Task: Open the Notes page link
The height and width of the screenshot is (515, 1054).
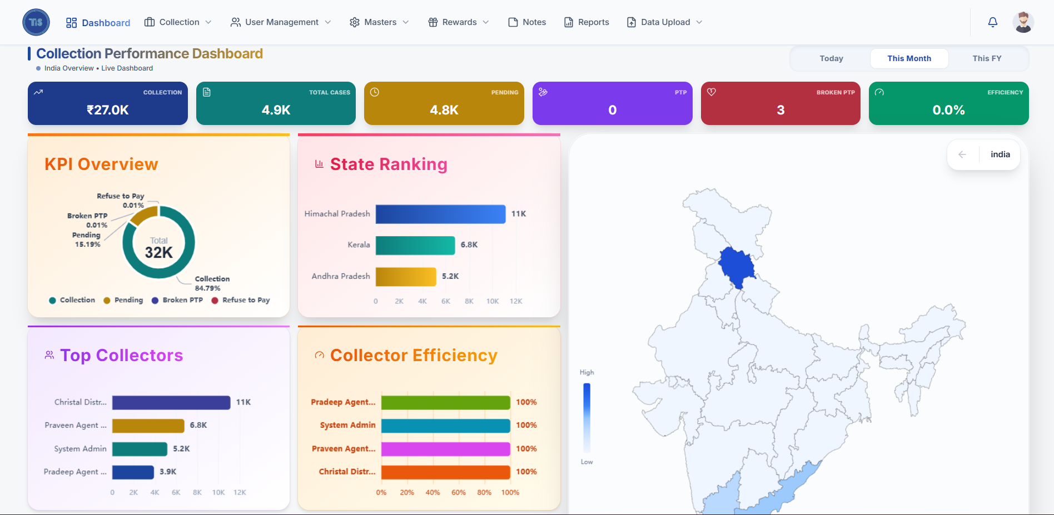Action: coord(527,22)
